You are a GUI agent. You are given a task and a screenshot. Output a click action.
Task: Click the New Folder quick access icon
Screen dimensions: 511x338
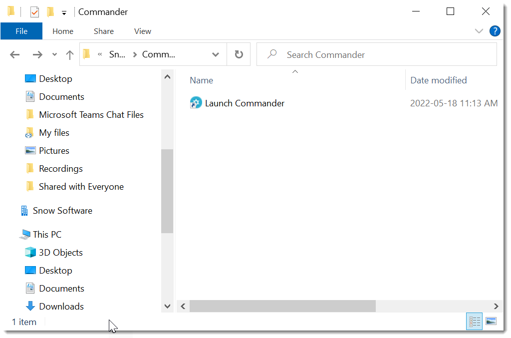point(50,12)
